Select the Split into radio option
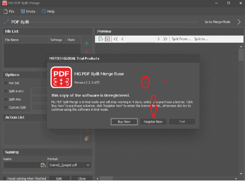Screen dimensions: 245x189 click(6, 99)
